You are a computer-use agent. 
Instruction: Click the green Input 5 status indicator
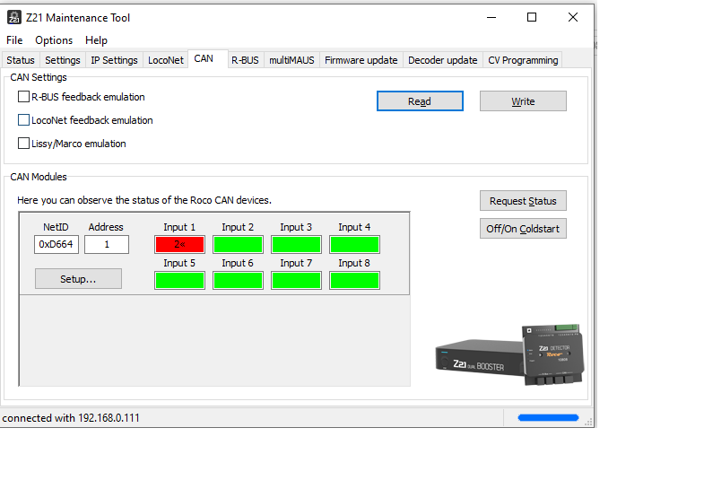pos(179,280)
